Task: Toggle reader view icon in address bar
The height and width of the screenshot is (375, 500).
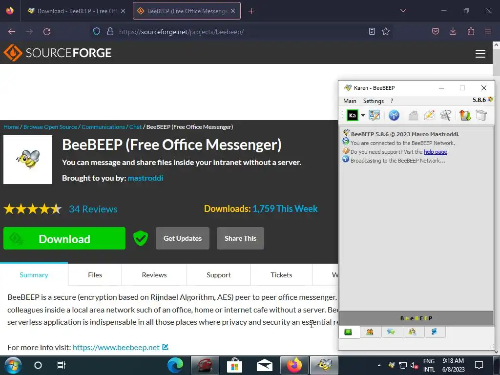Action: coord(372,31)
